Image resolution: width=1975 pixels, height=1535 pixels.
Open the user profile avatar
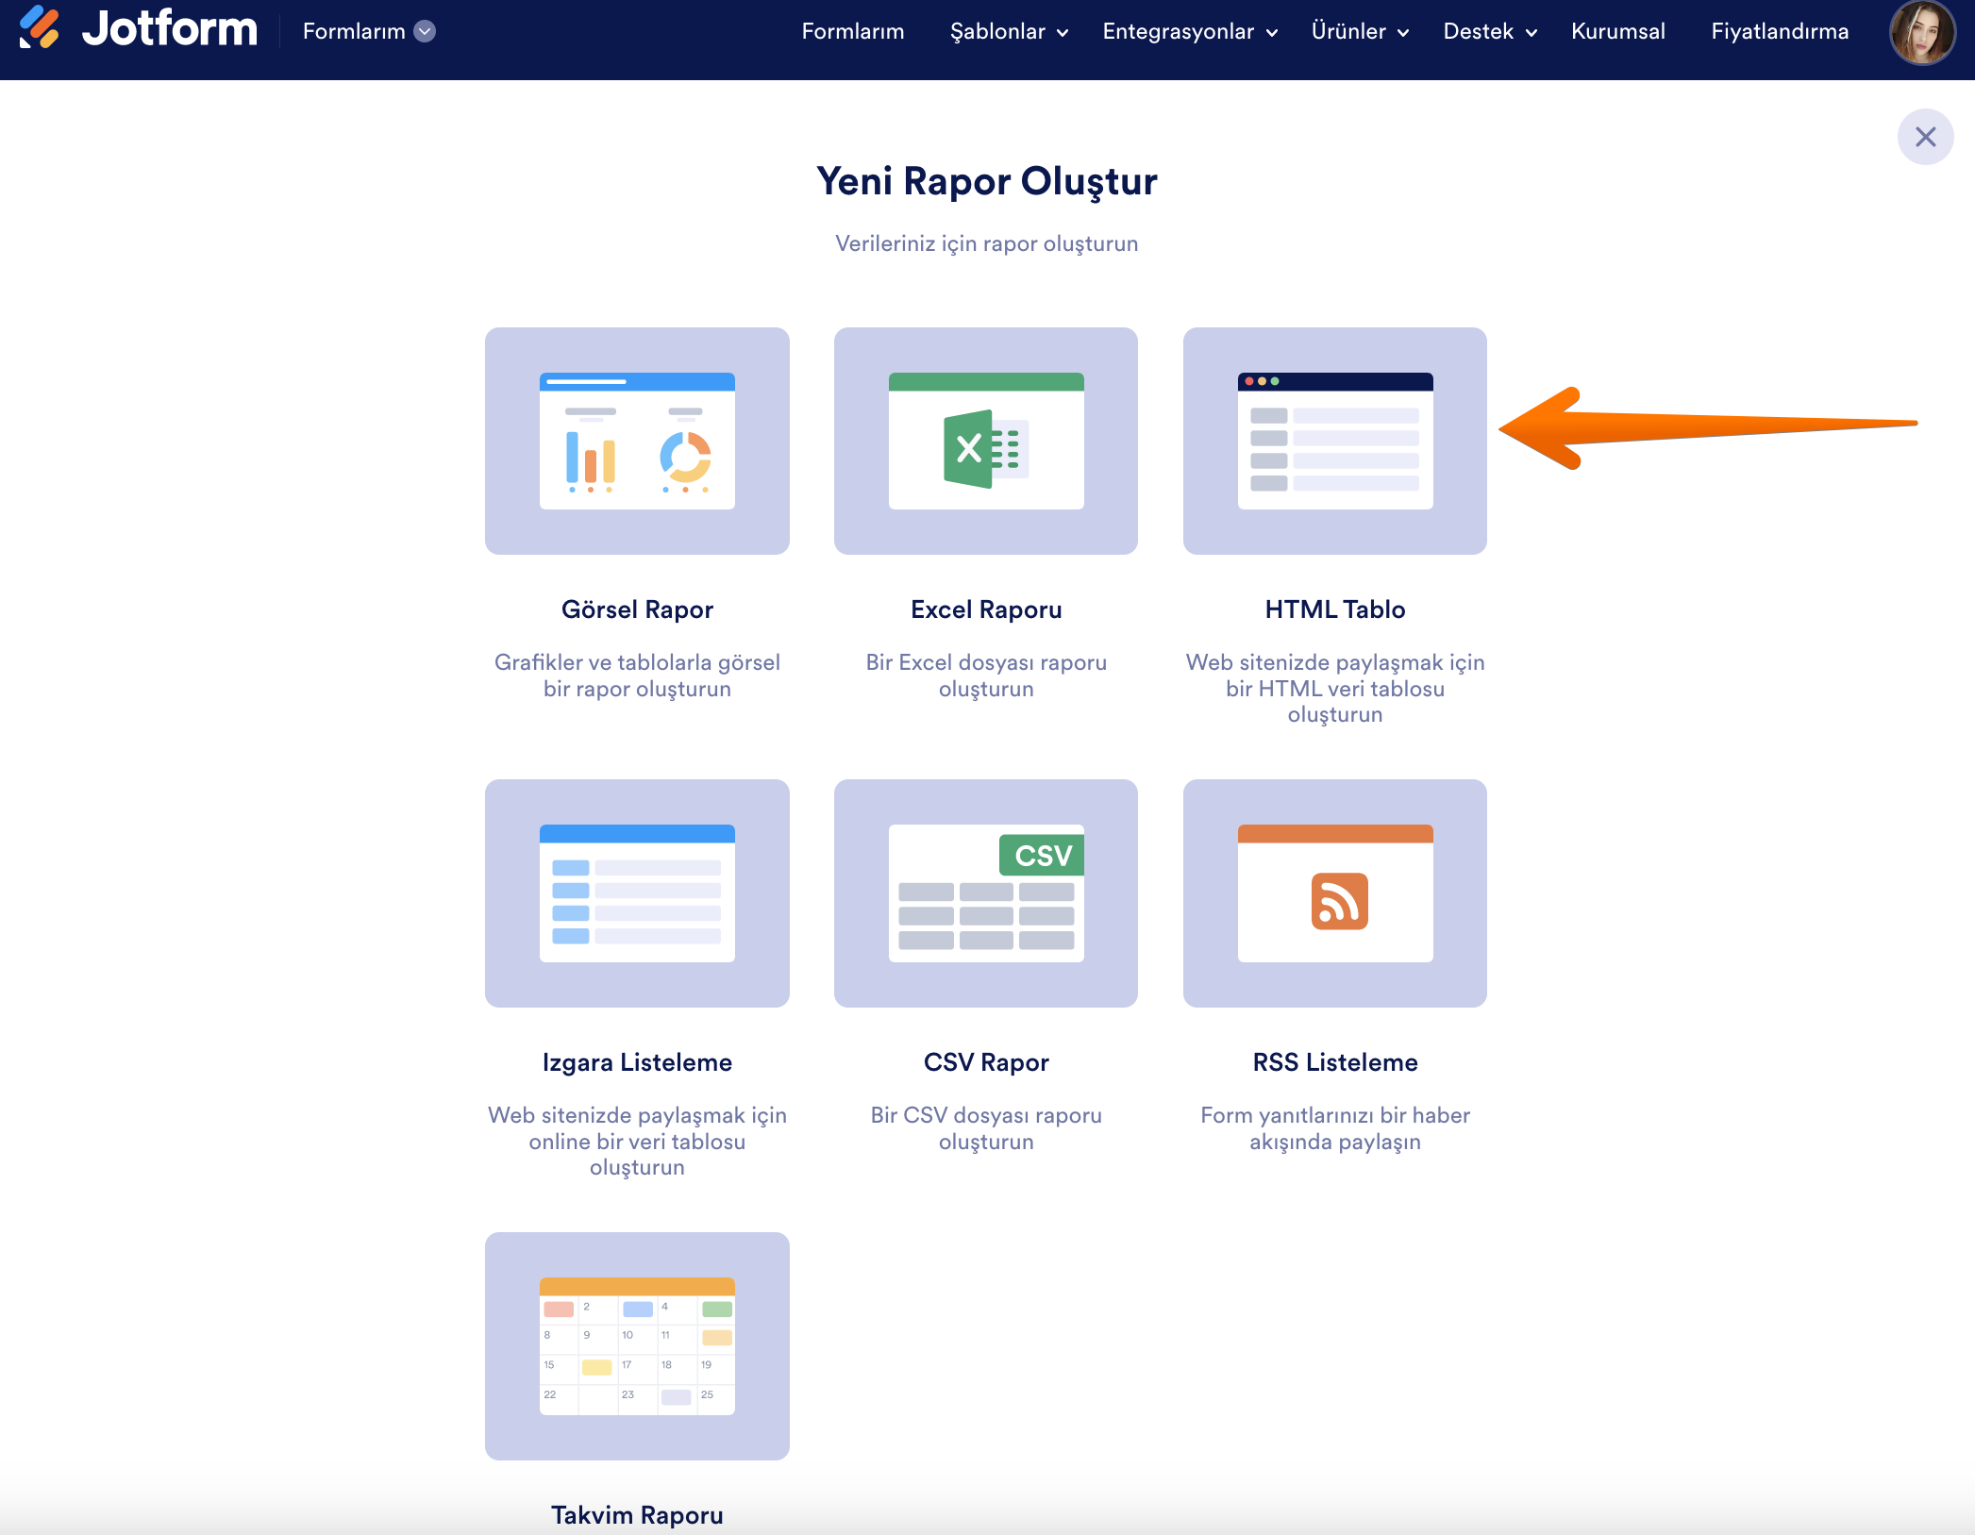coord(1921,32)
